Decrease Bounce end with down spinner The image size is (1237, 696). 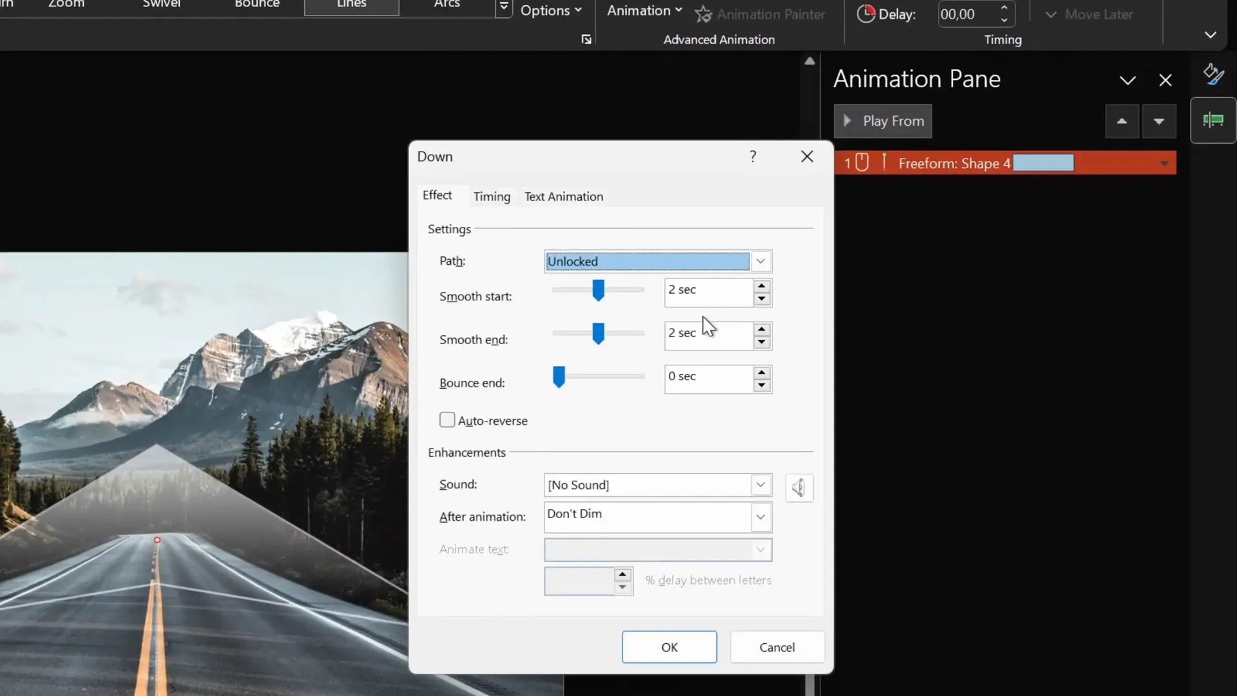pyautogui.click(x=762, y=385)
